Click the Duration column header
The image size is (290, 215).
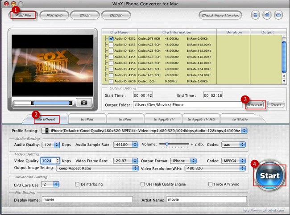tap(234, 32)
